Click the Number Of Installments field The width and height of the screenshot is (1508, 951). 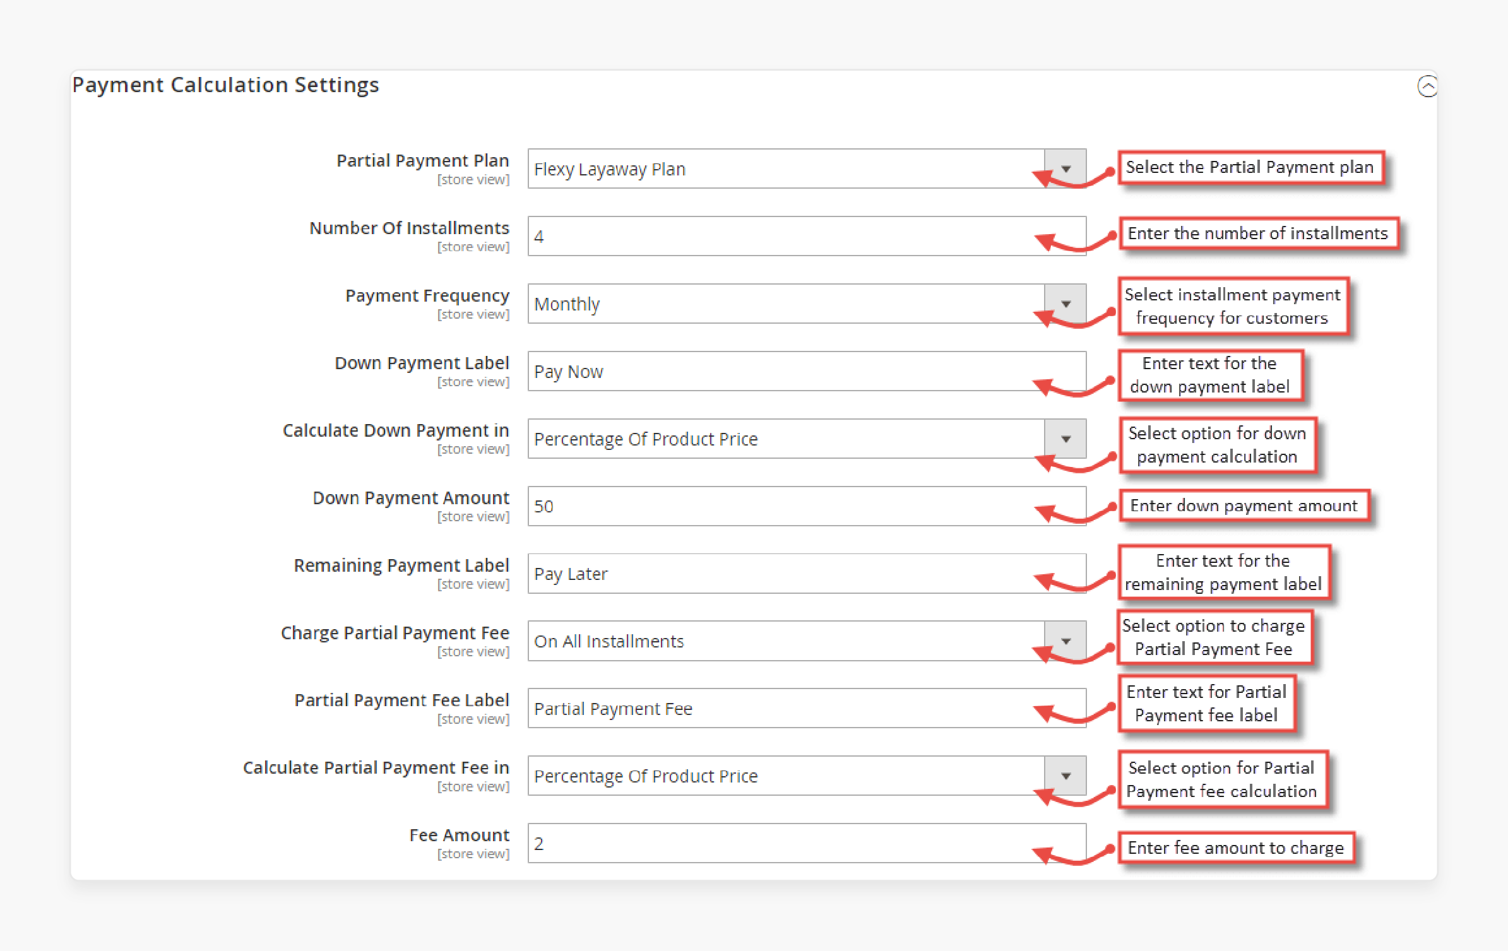(807, 236)
